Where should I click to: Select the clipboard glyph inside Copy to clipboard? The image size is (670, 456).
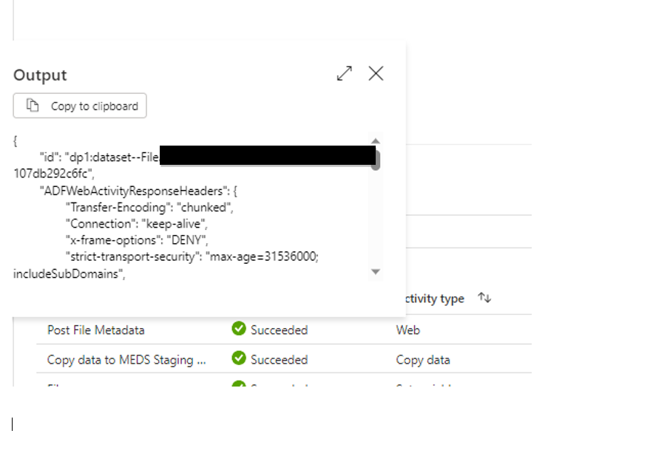(x=32, y=106)
